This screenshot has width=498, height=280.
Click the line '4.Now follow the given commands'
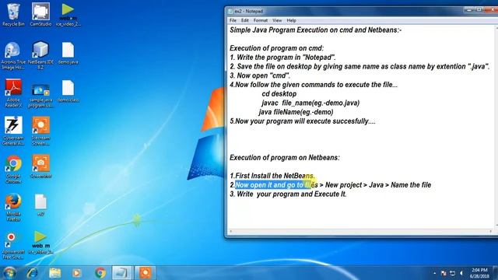pyautogui.click(x=314, y=85)
